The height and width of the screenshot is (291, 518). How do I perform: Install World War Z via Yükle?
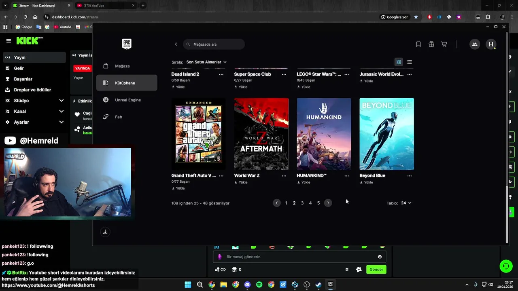point(241,182)
